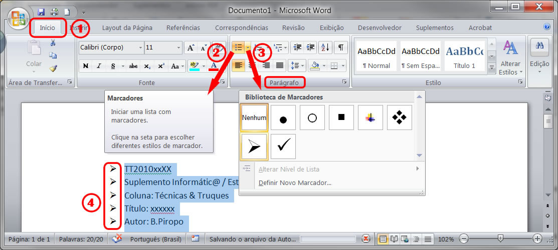
Task: Open Fonte group dialog launcher
Action: (x=223, y=82)
